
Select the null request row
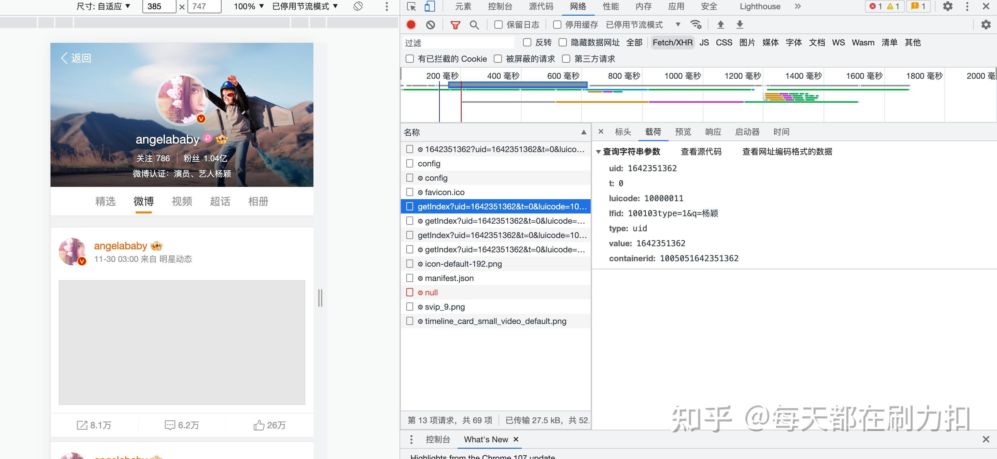pyautogui.click(x=495, y=292)
